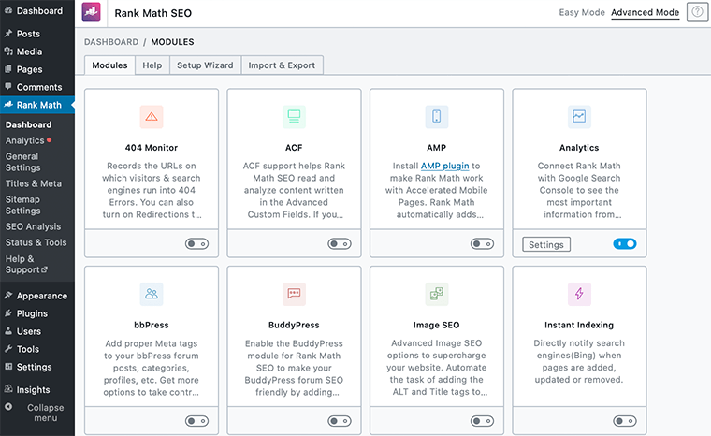Switch to the Setup Wizard tab

[x=205, y=65]
